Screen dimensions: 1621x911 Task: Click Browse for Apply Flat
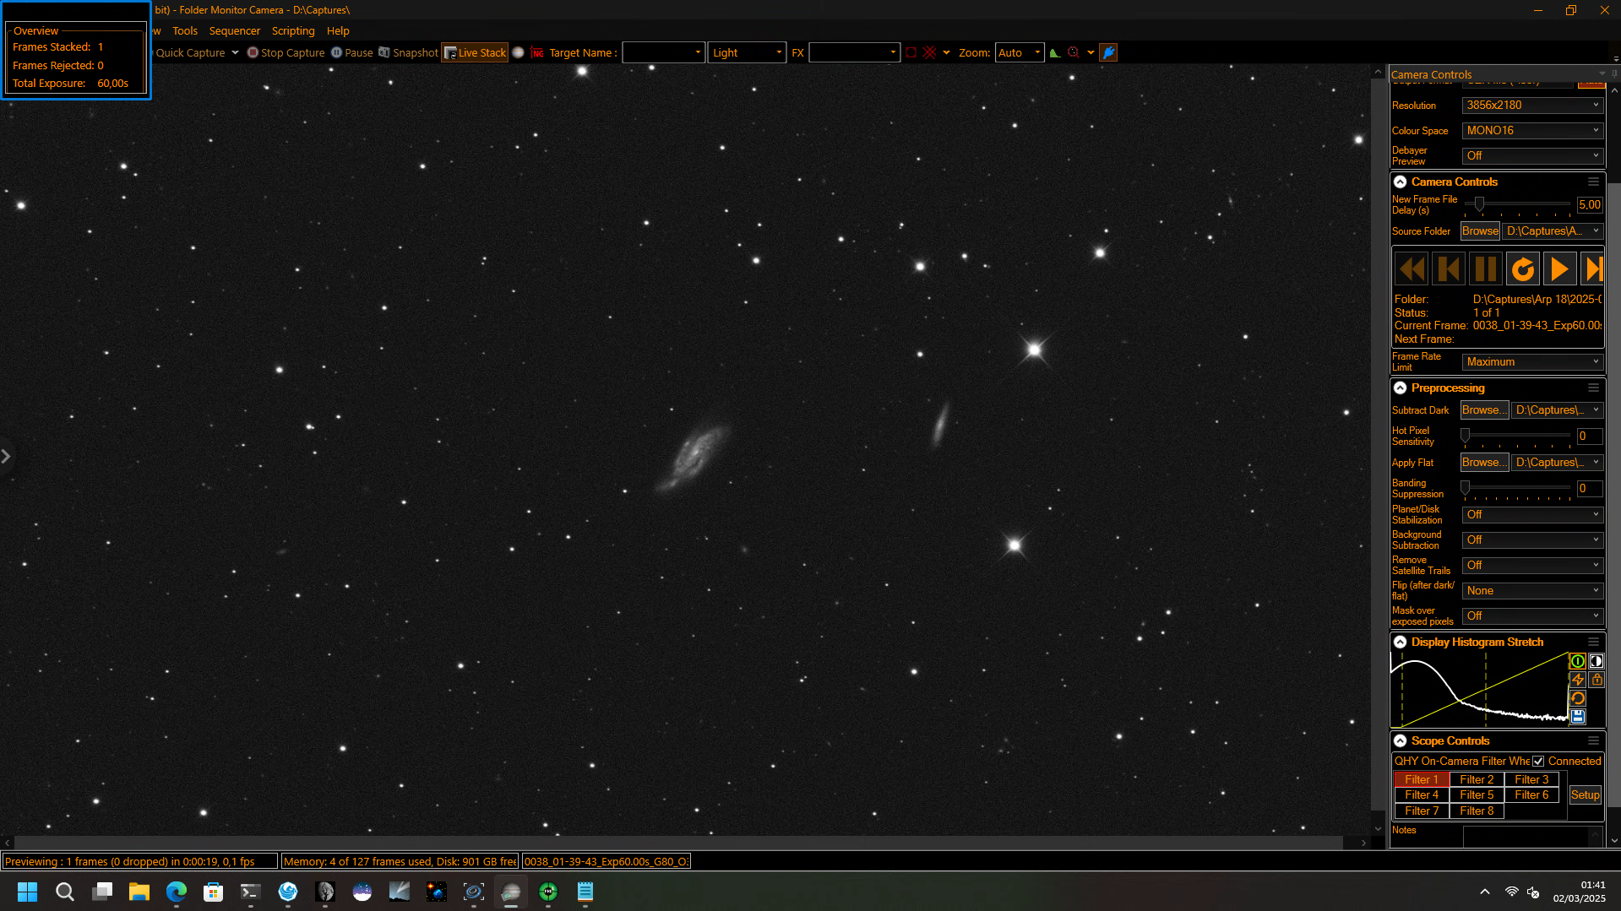[x=1484, y=462]
